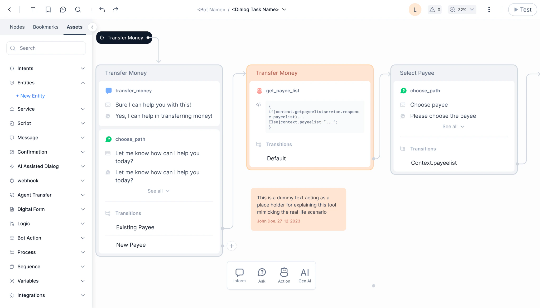Click the Test button
Screen dimensions: 540x308
(522, 9)
